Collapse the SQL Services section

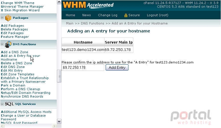[x=2, y=104]
